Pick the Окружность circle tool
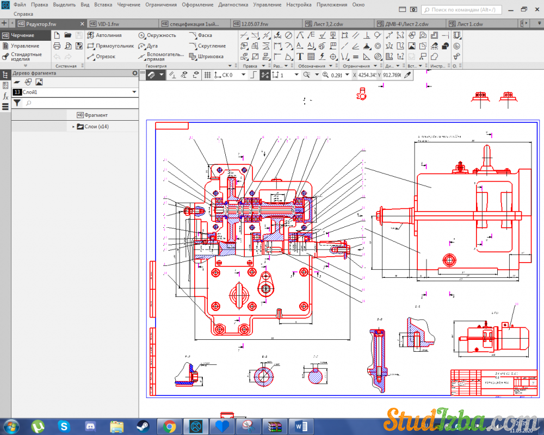544x435 pixels. point(157,35)
